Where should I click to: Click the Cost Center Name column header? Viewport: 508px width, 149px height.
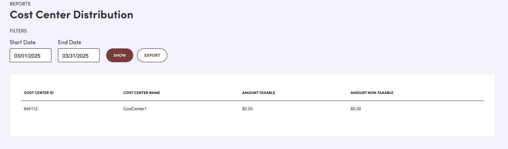pyautogui.click(x=142, y=93)
